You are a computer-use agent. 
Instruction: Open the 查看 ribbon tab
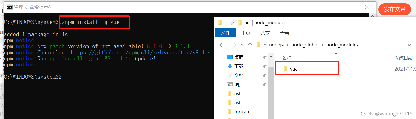(285, 33)
